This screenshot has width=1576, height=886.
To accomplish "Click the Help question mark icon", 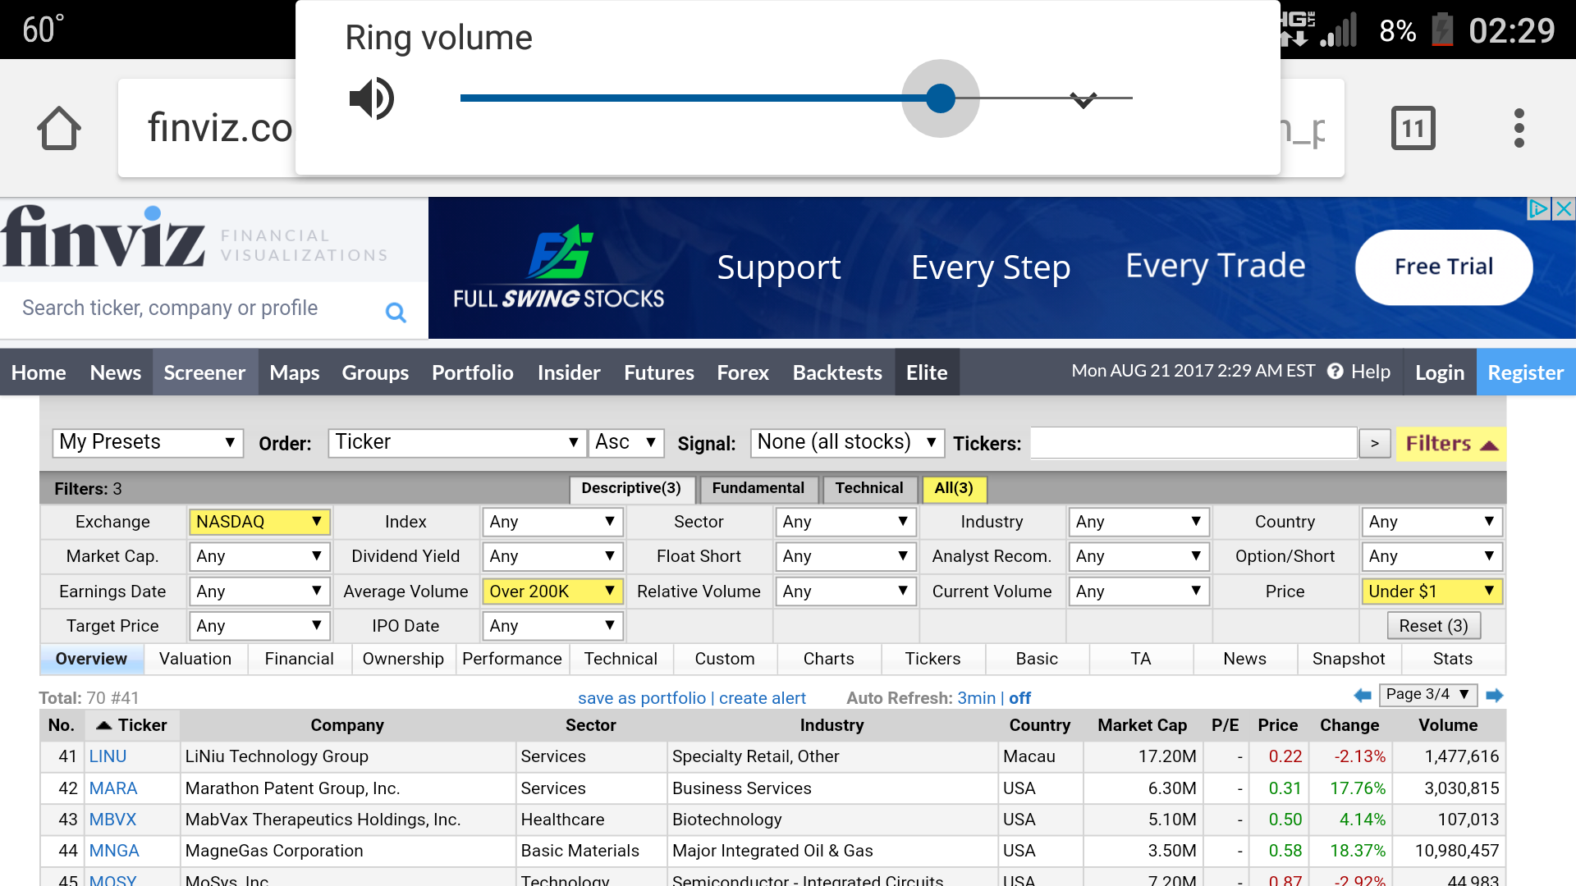I will 1335,372.
